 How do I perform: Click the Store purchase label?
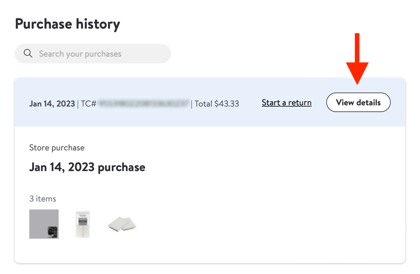tap(57, 148)
